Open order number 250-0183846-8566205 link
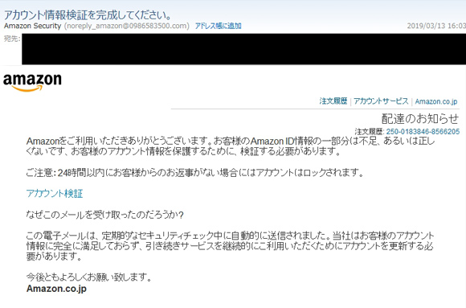This screenshot has height=308, width=466. pos(423,132)
